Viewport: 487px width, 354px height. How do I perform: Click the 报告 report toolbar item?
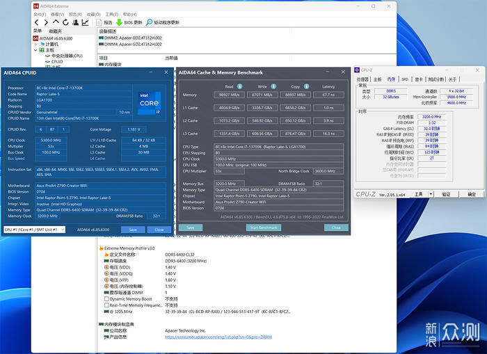(x=104, y=22)
